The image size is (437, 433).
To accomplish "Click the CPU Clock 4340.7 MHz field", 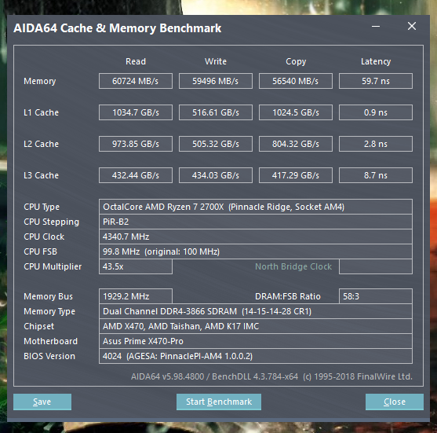I will click(256, 237).
